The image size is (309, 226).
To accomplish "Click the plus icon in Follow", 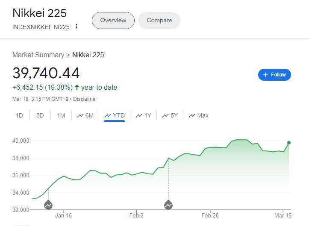I will point(265,75).
